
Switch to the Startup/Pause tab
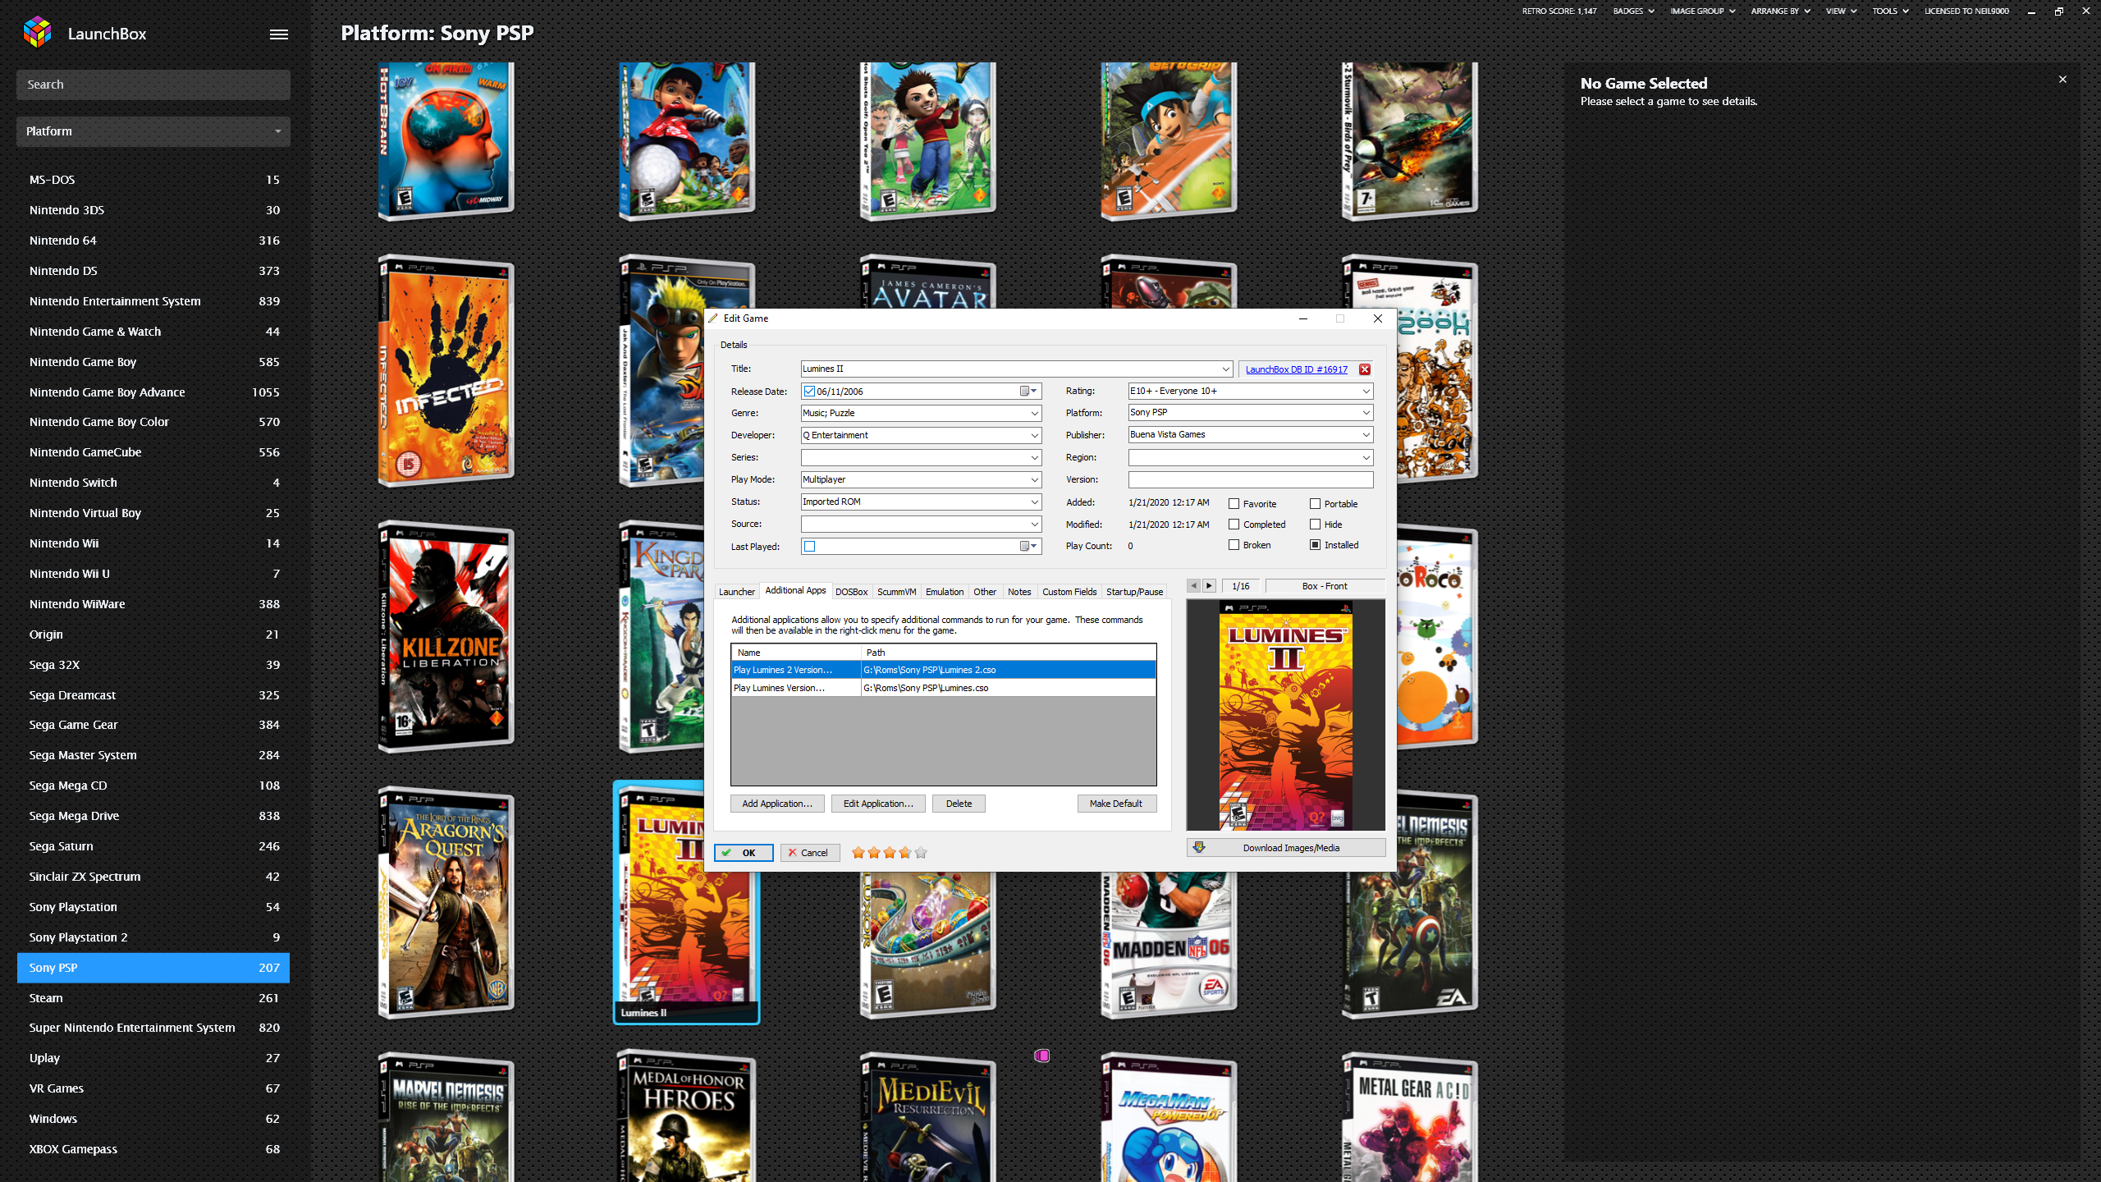pyautogui.click(x=1134, y=592)
